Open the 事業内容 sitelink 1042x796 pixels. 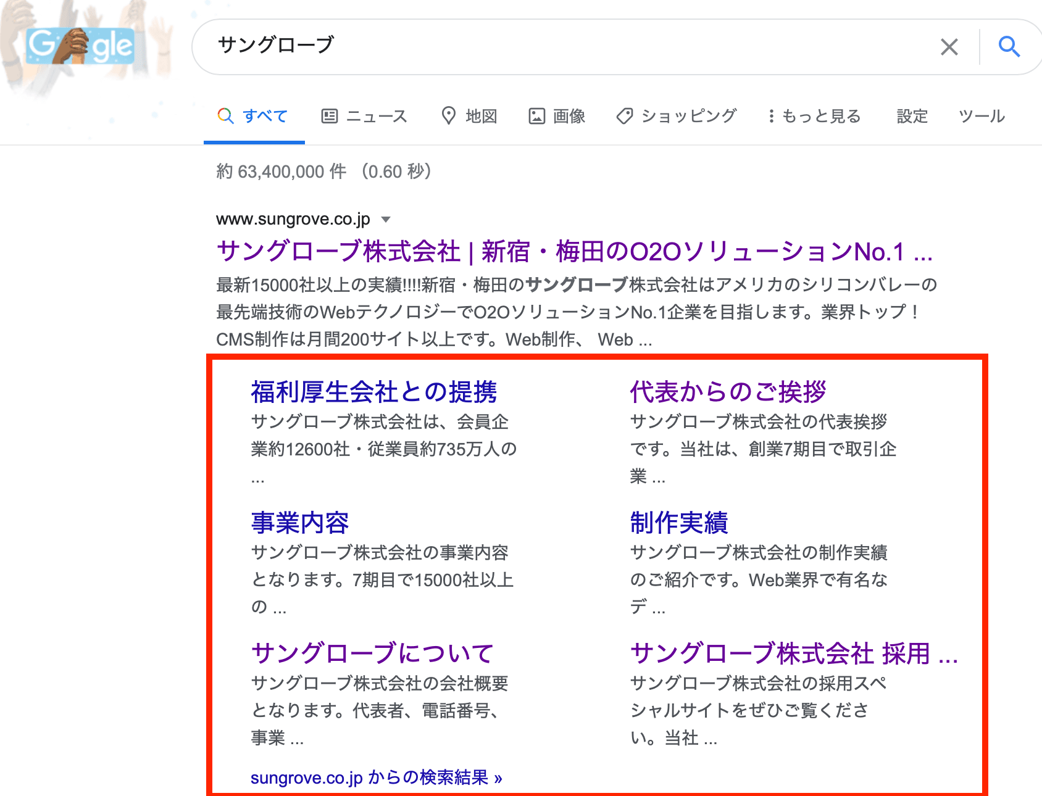coord(300,523)
